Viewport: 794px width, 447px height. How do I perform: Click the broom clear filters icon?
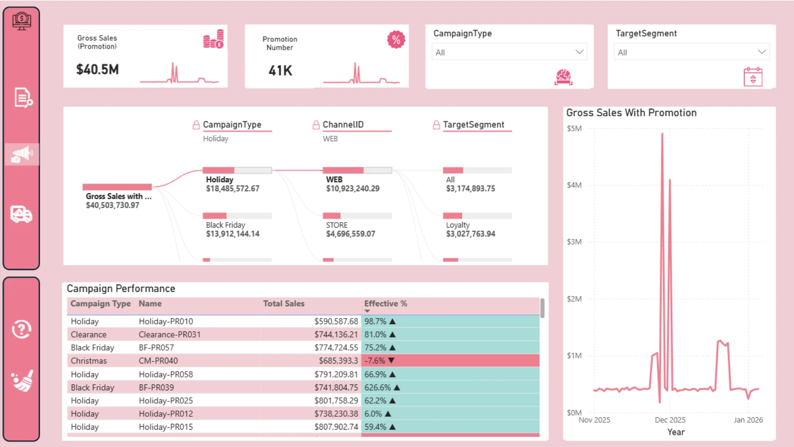pyautogui.click(x=22, y=381)
